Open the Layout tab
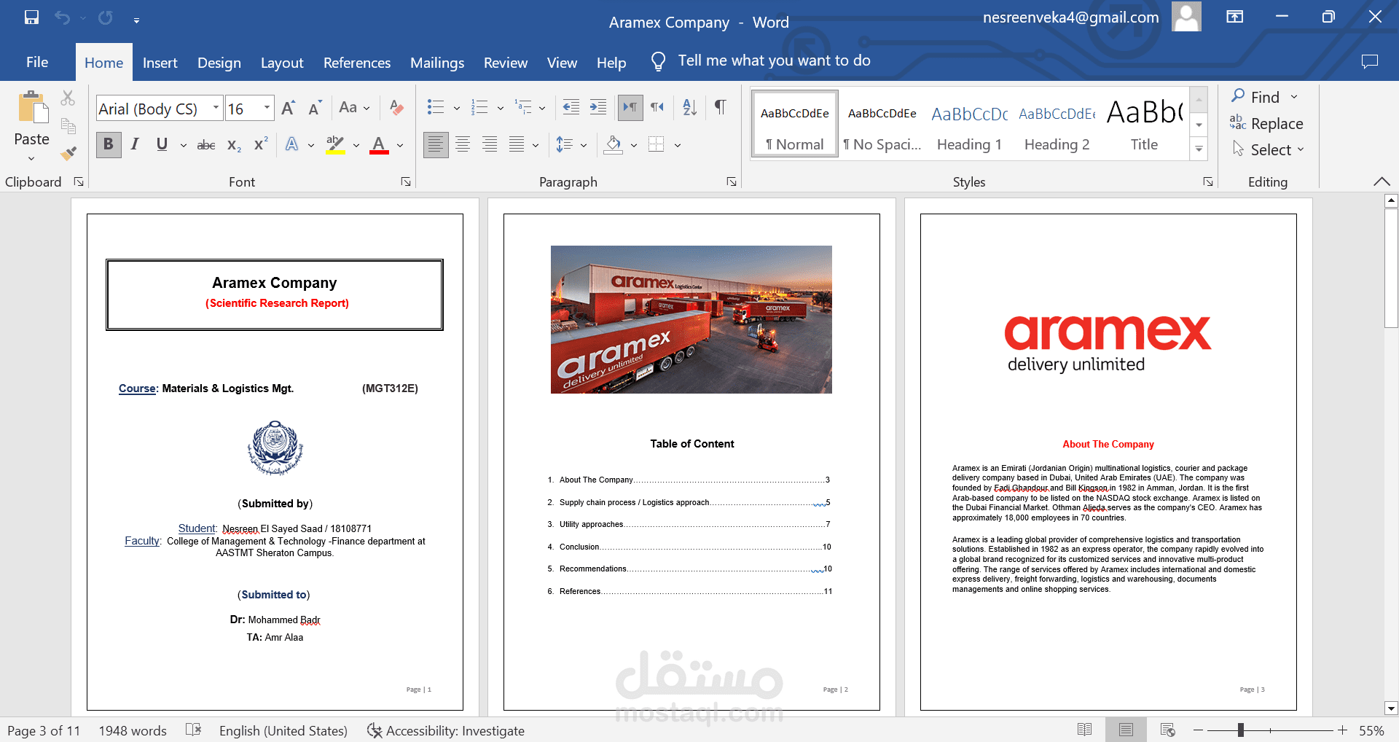This screenshot has height=742, width=1399. (x=282, y=63)
